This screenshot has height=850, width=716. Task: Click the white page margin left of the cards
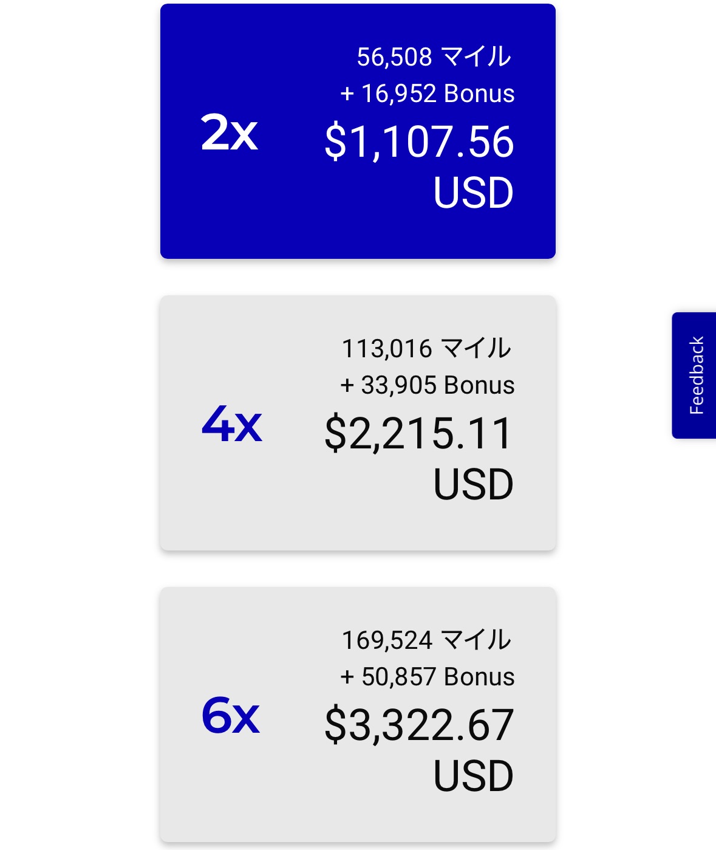coord(79,425)
